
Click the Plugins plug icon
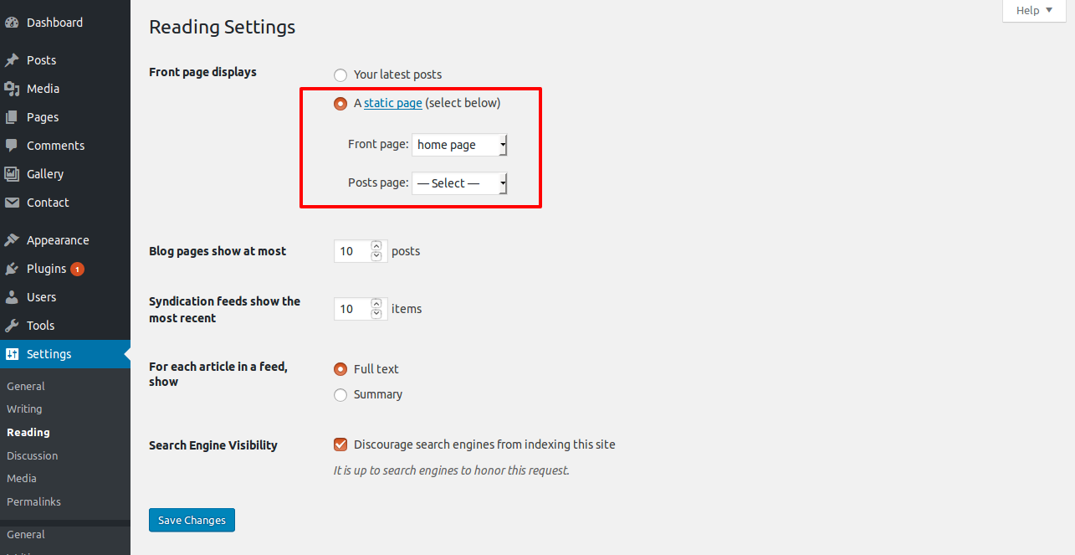coord(12,269)
